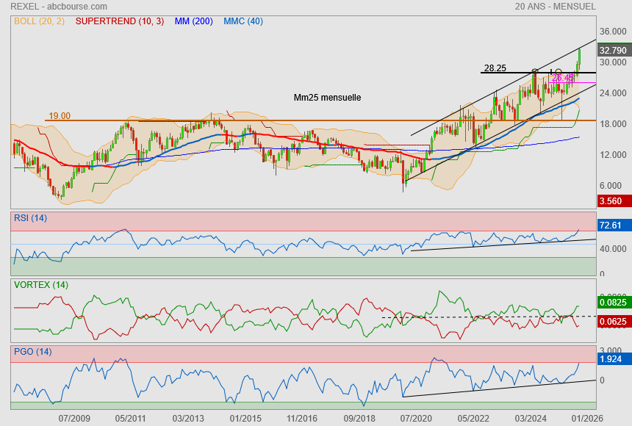
Task: Click the current price tag 32.790
Action: coord(613,51)
